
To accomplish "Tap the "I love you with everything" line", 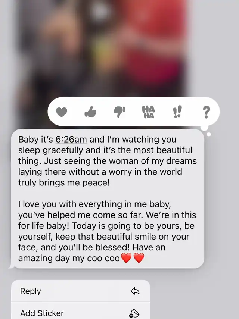I will [x=94, y=204].
